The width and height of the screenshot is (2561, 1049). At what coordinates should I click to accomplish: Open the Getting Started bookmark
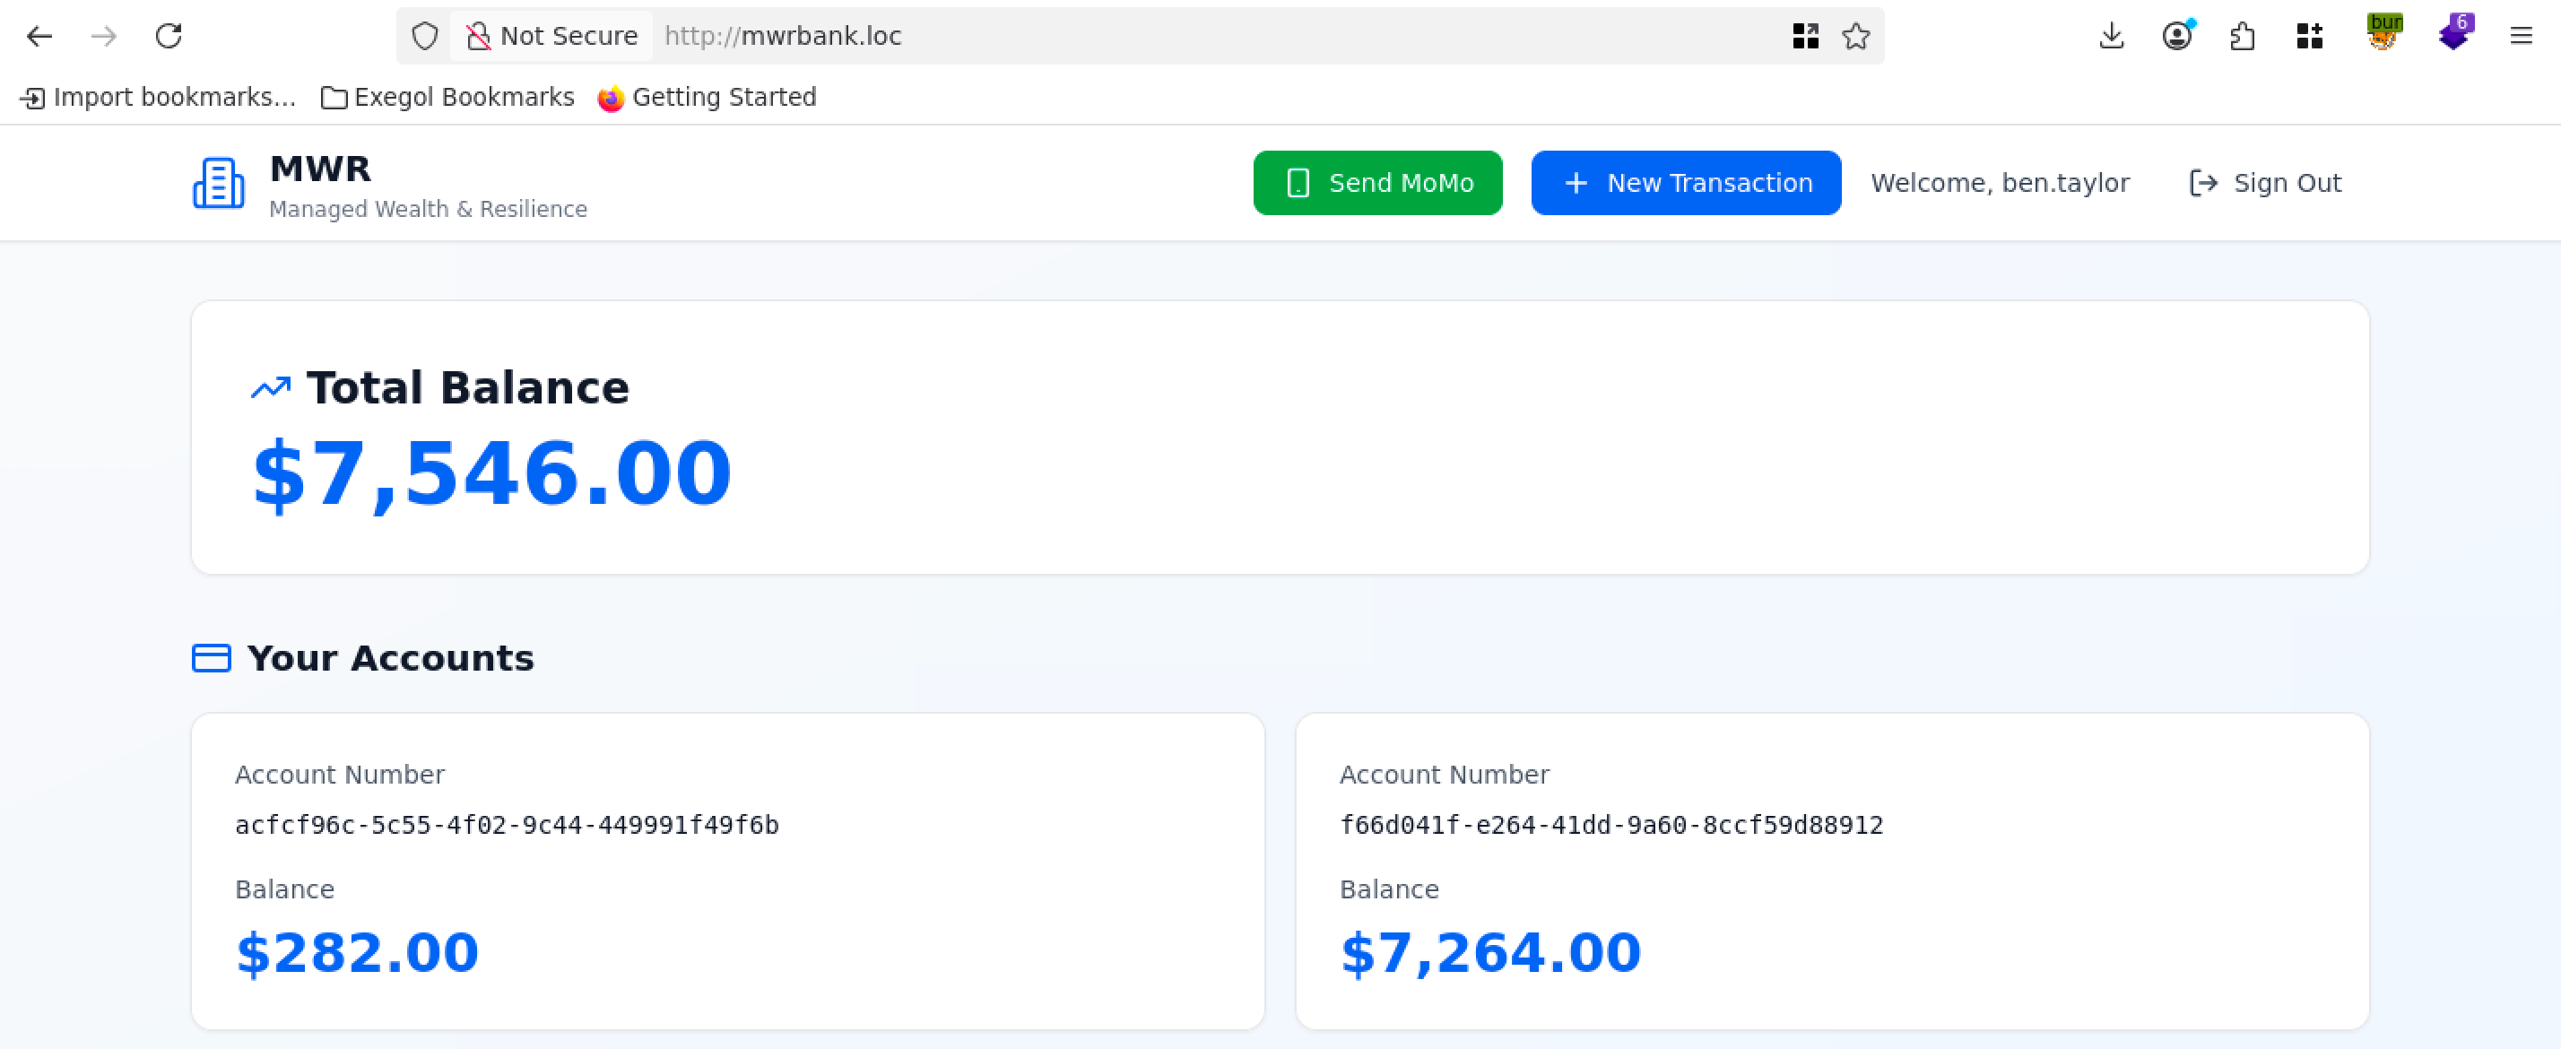pos(707,98)
